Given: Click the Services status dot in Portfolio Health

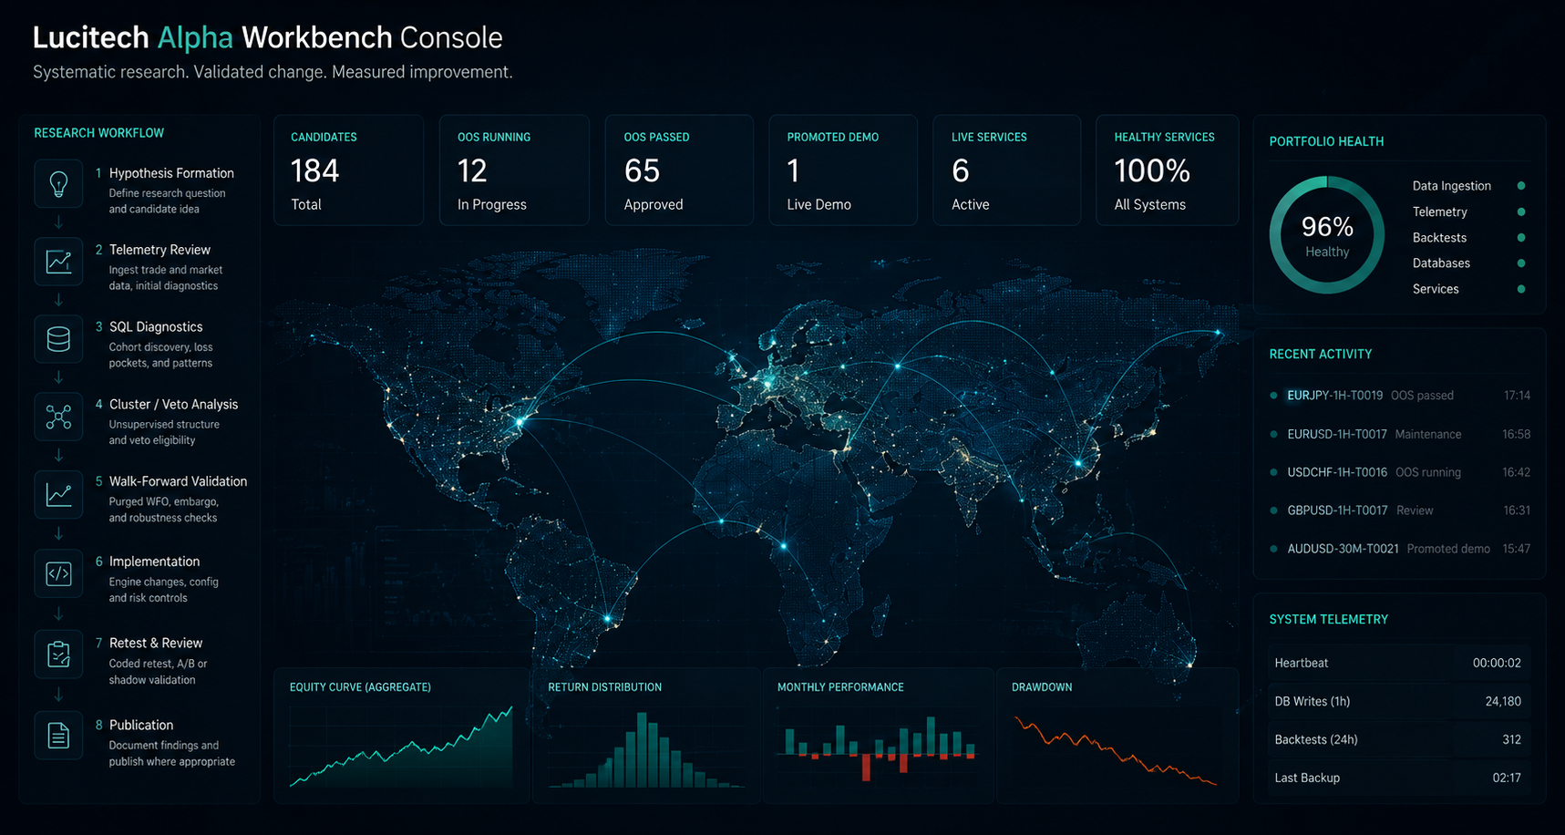Looking at the screenshot, I should [x=1521, y=289].
